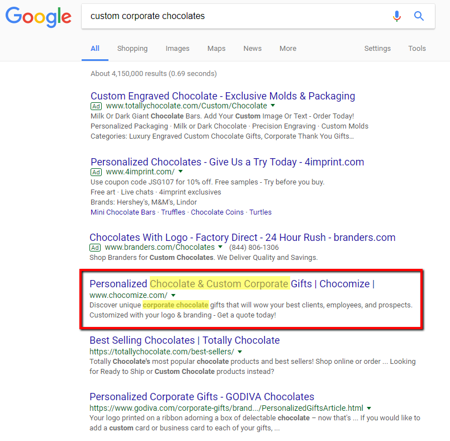Open Chocomize Personalized Chocolate result title
The height and width of the screenshot is (441, 450).
click(232, 284)
